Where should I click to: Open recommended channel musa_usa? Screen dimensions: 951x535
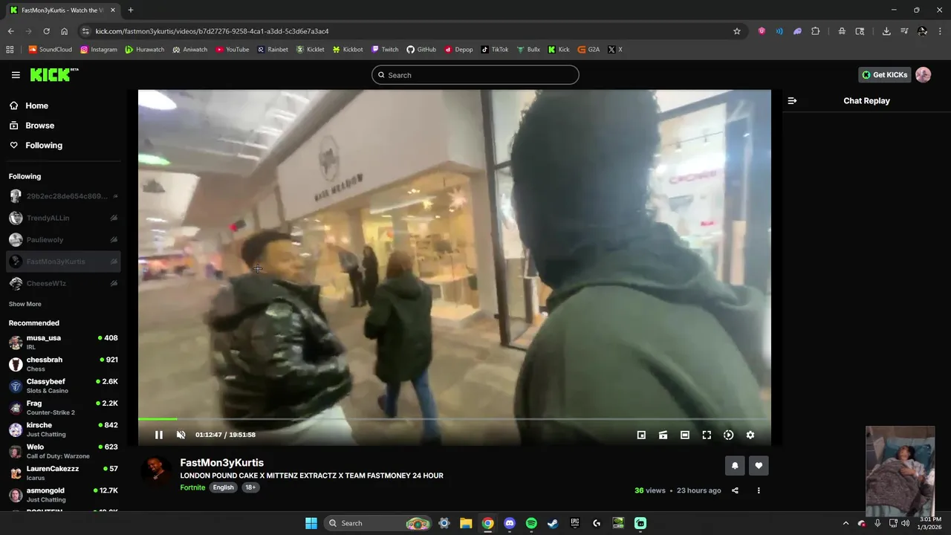pos(63,342)
